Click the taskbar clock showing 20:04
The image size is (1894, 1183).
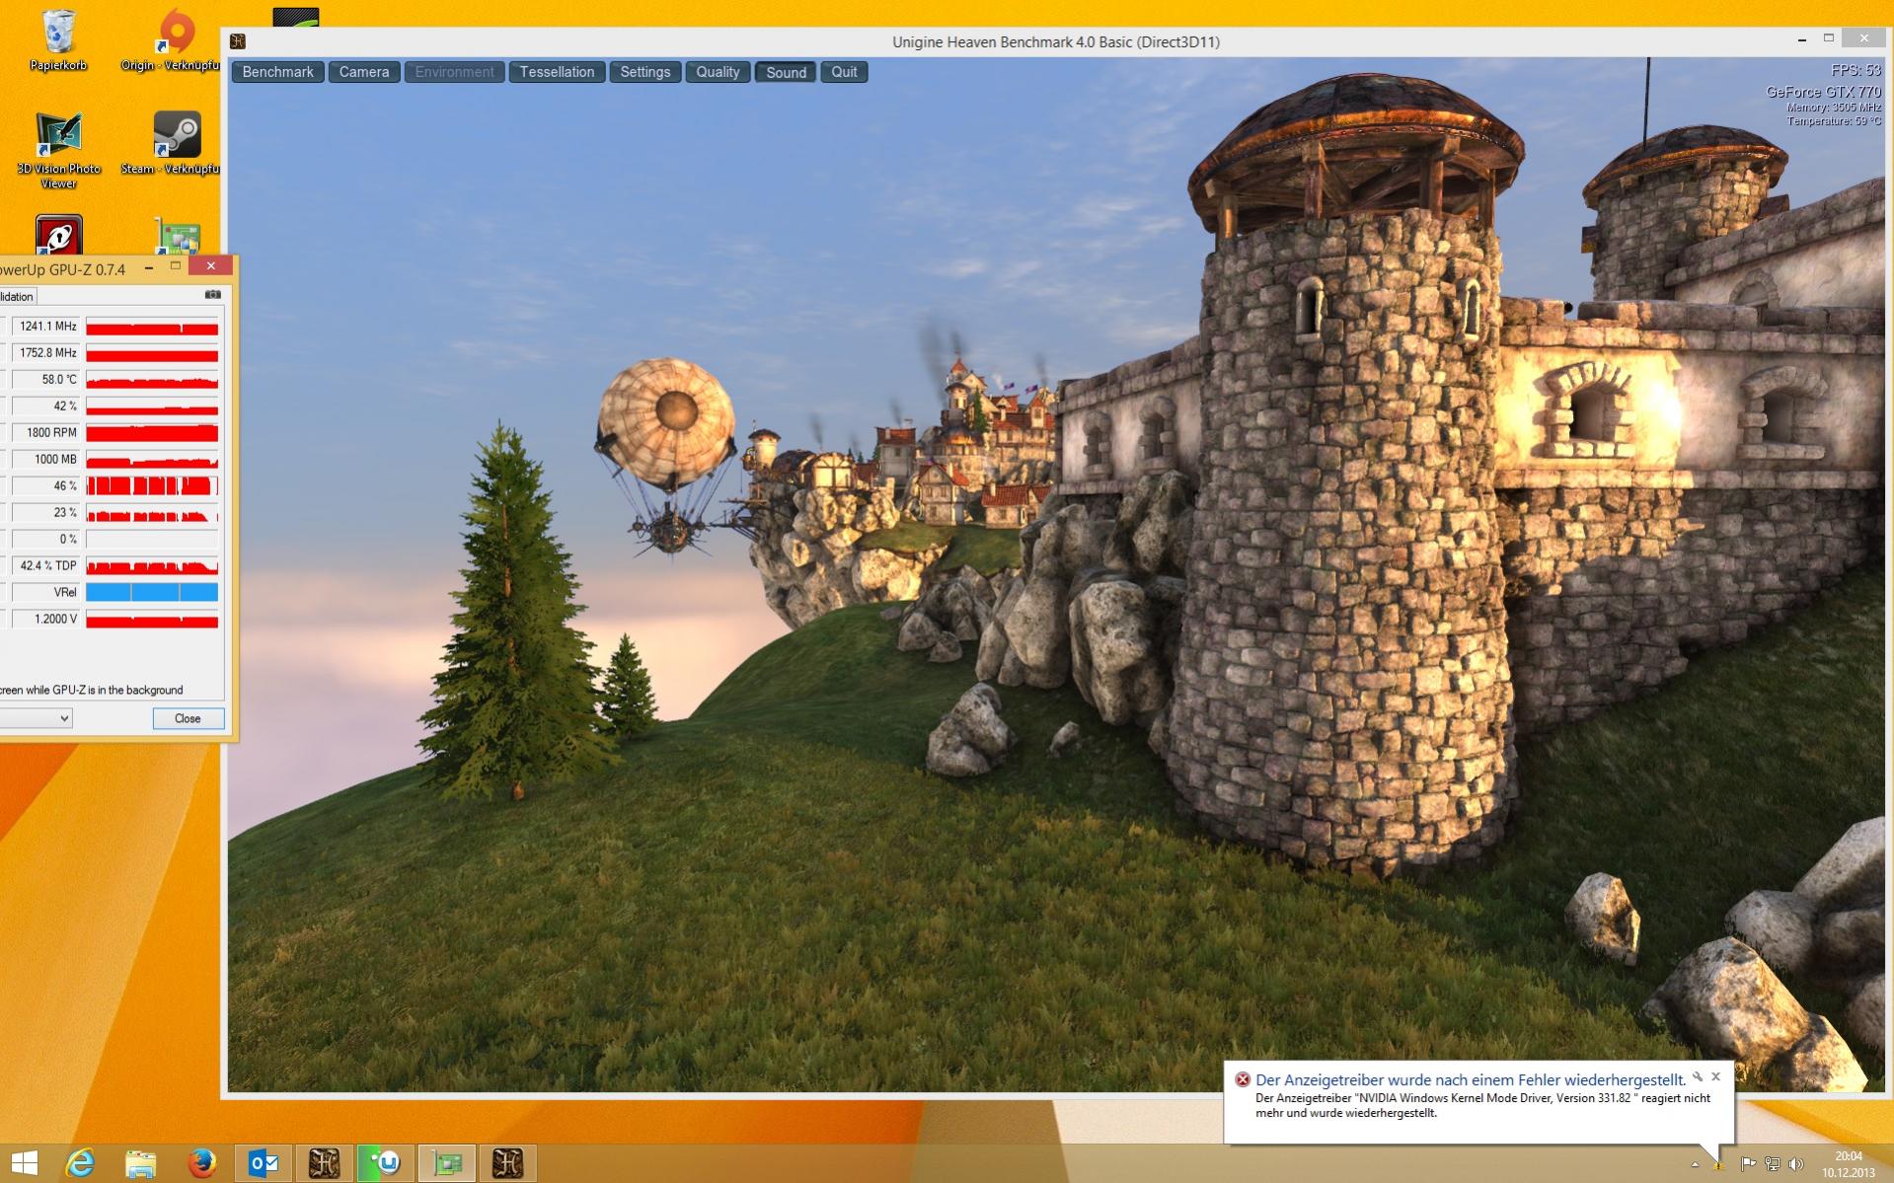click(x=1849, y=1164)
